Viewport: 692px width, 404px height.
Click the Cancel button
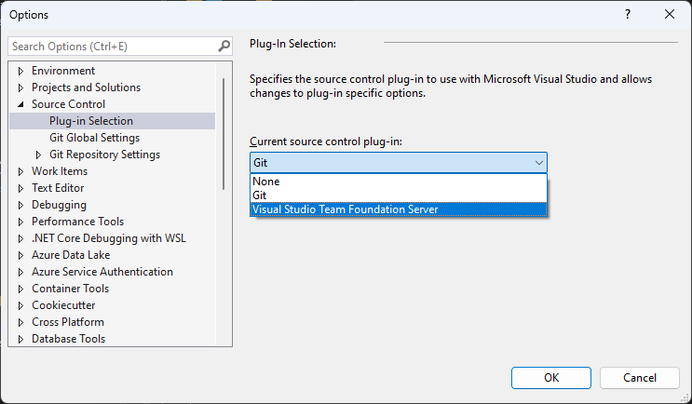point(639,377)
